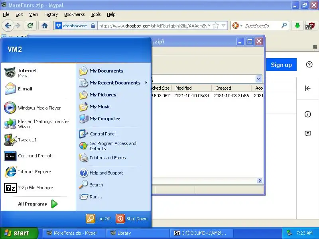Click the Dropbox Sign up button
The image size is (319, 239).
tap(281, 65)
